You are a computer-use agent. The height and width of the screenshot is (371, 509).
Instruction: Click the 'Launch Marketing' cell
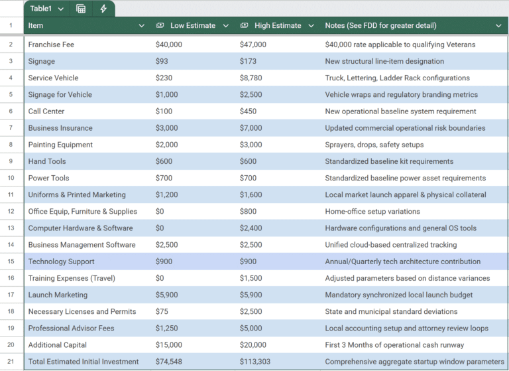87,295
